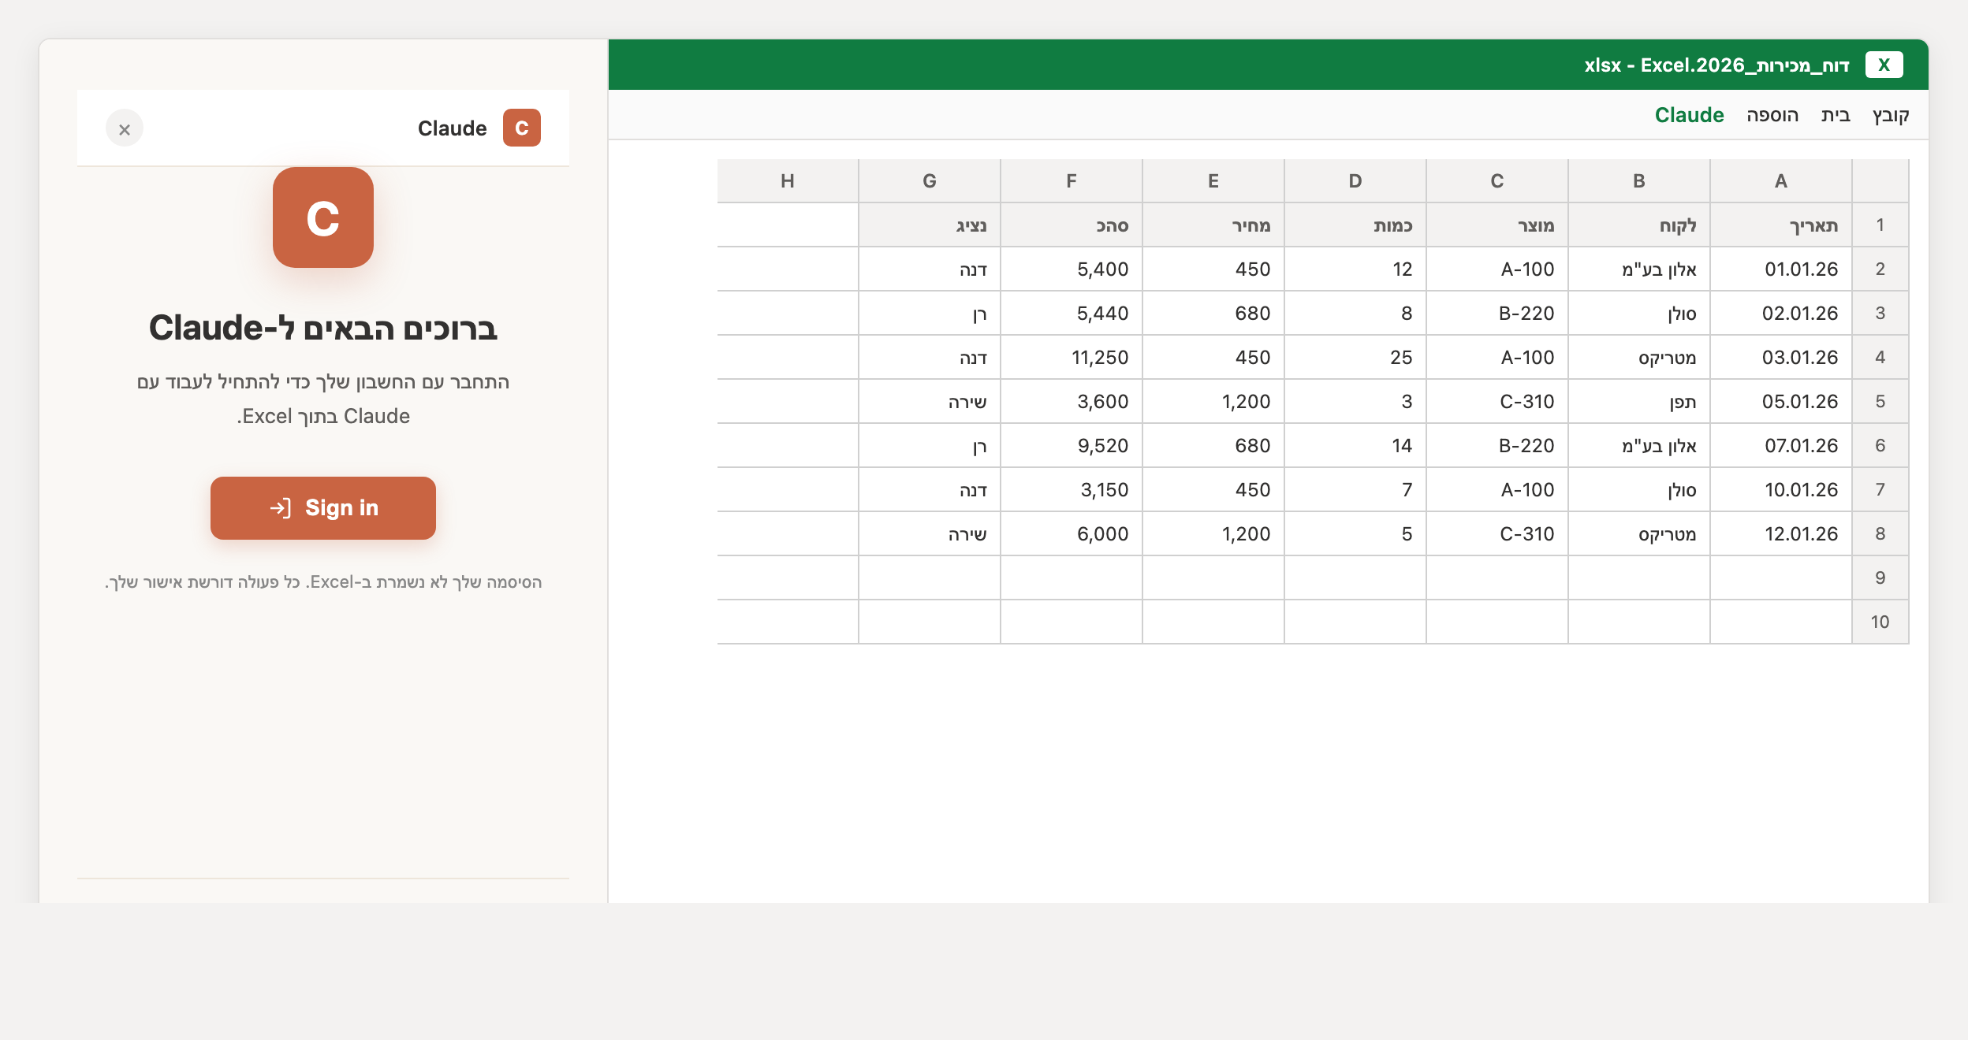1968x1040 pixels.
Task: Select column H header
Action: [x=788, y=181]
